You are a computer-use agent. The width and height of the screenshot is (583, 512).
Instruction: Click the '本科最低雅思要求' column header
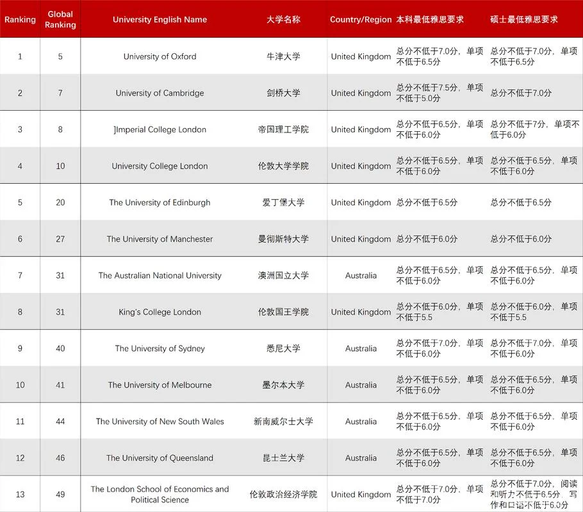tap(430, 19)
